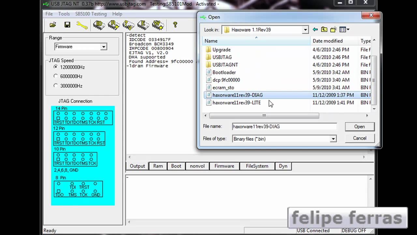Click the ecram_sto file icon
Viewport: 417px width, 235px height.
[209, 87]
